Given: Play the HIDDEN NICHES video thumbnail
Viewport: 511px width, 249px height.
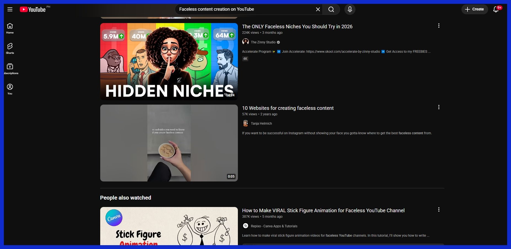Looking at the screenshot, I should click(169, 61).
